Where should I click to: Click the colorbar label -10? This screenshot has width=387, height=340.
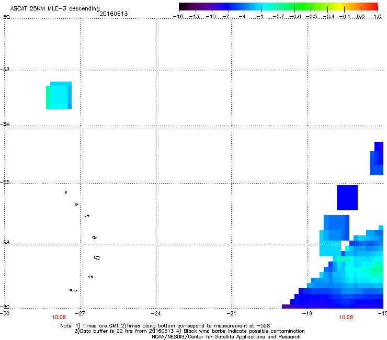211,17
